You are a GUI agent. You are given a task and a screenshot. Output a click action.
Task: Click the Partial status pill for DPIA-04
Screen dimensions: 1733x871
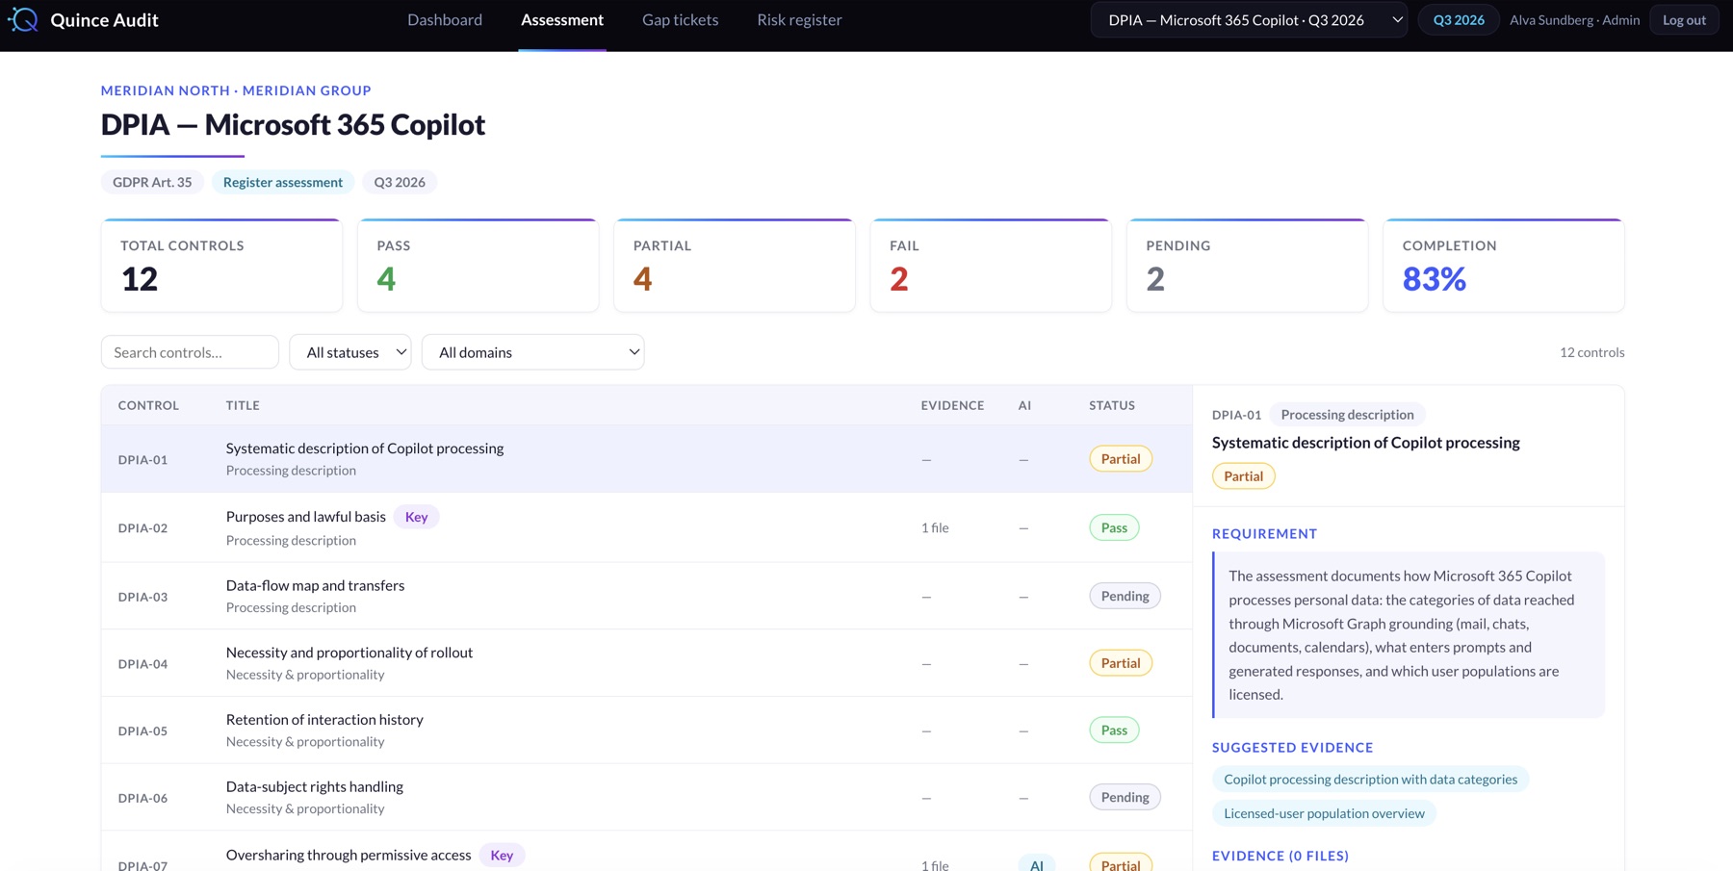(x=1121, y=663)
